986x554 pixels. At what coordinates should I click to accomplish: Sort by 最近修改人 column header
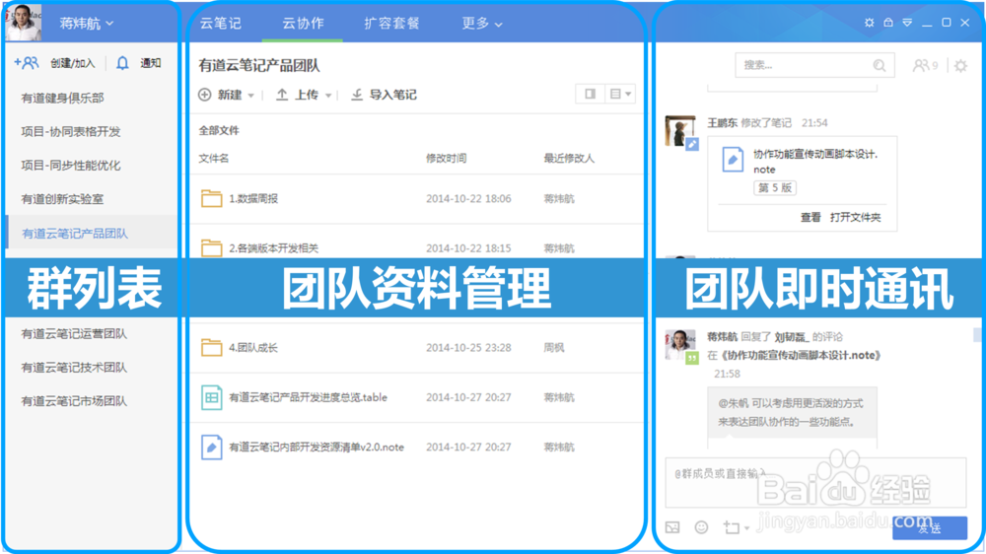click(x=569, y=159)
